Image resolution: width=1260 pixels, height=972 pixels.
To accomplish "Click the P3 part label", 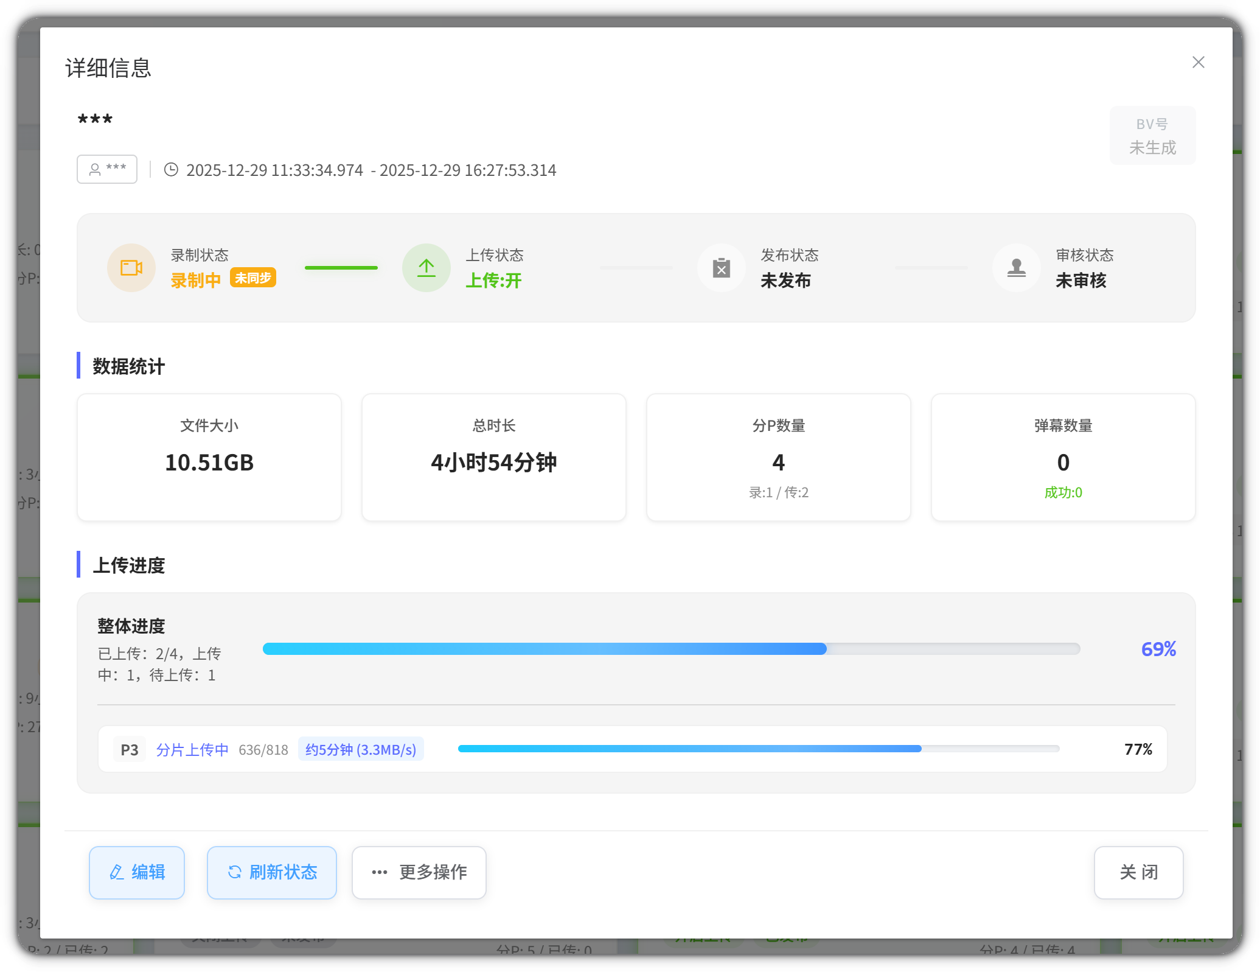I will [x=129, y=749].
